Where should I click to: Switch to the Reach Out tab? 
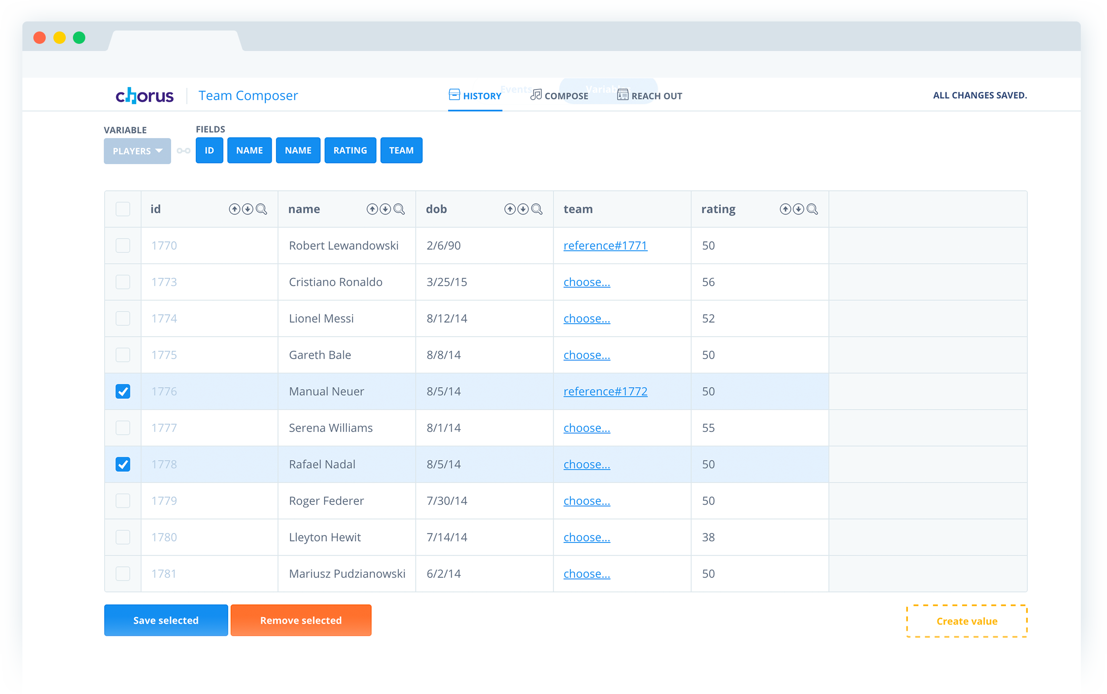(x=650, y=96)
